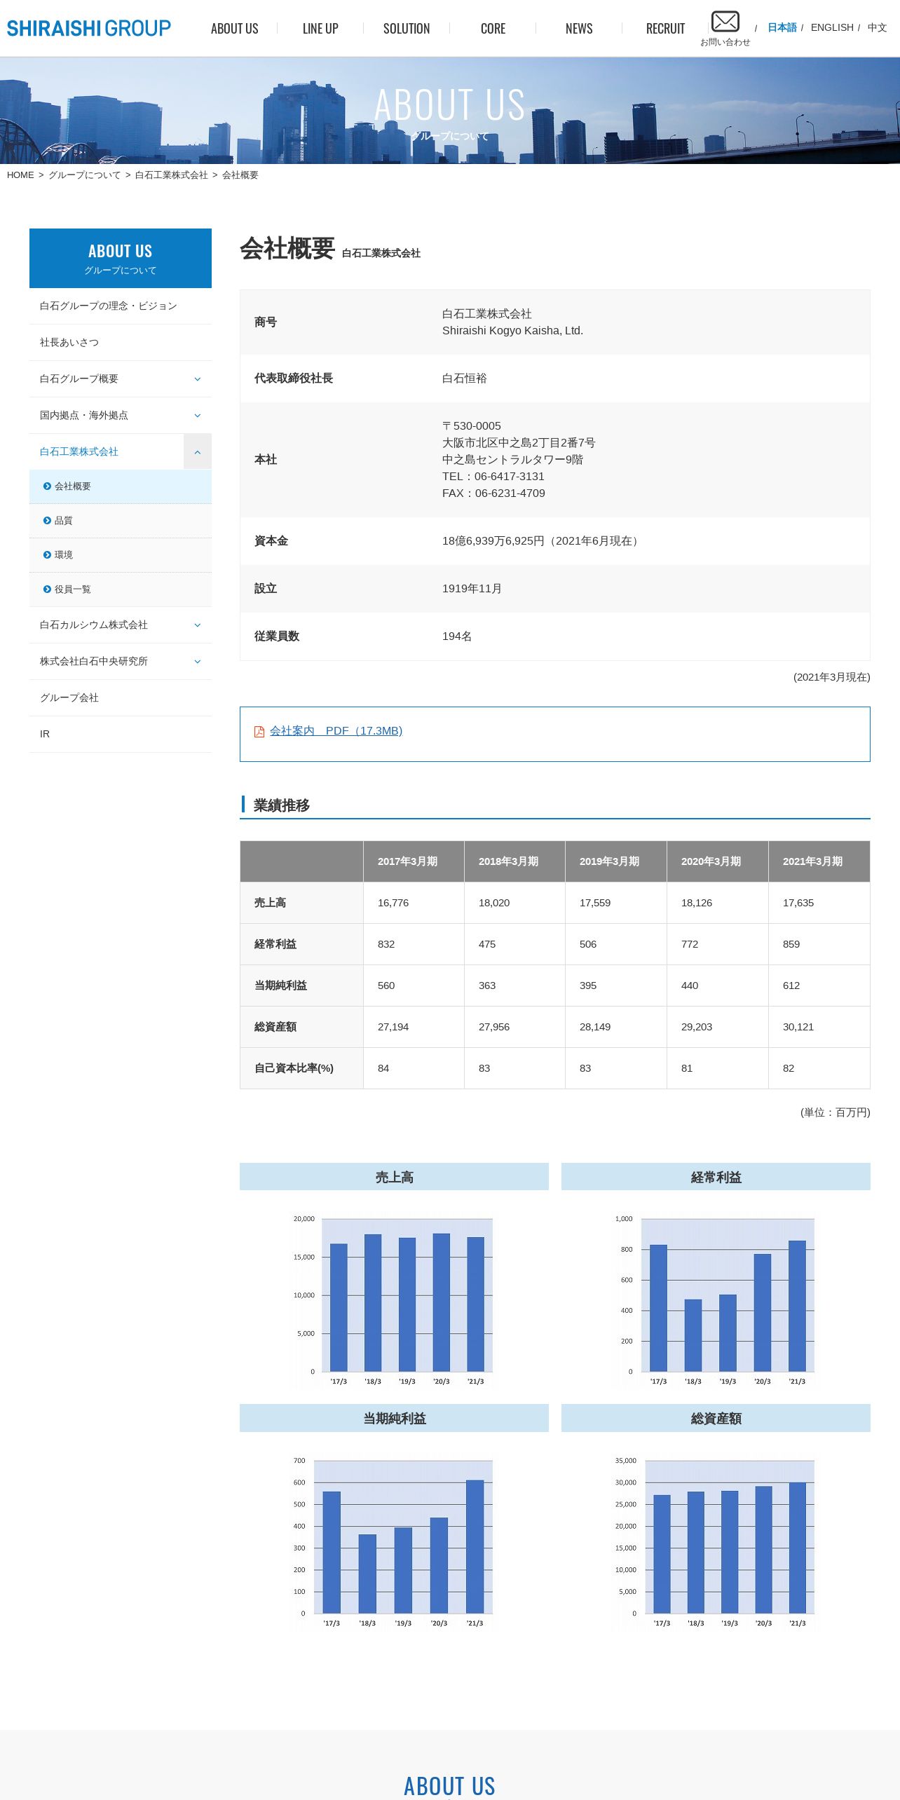
Task: Open ABOUT US in top navigation
Action: tap(235, 29)
